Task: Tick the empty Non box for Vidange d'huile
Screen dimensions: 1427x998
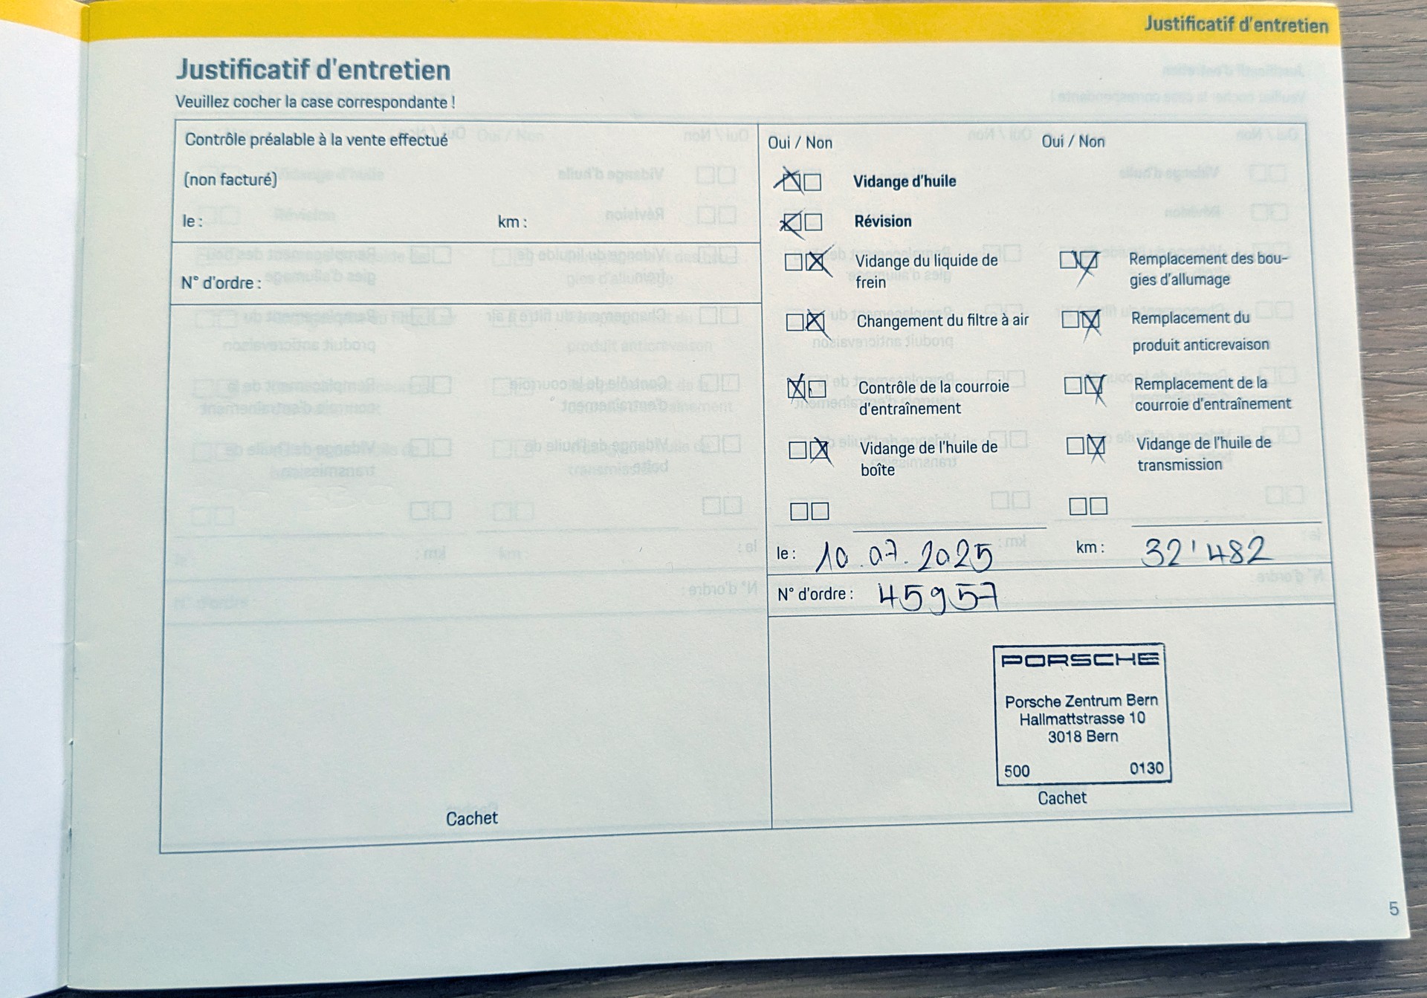Action: point(812,182)
